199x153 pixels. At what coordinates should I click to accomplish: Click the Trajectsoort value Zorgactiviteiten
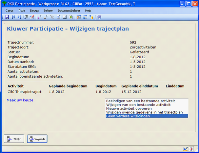[143, 47]
